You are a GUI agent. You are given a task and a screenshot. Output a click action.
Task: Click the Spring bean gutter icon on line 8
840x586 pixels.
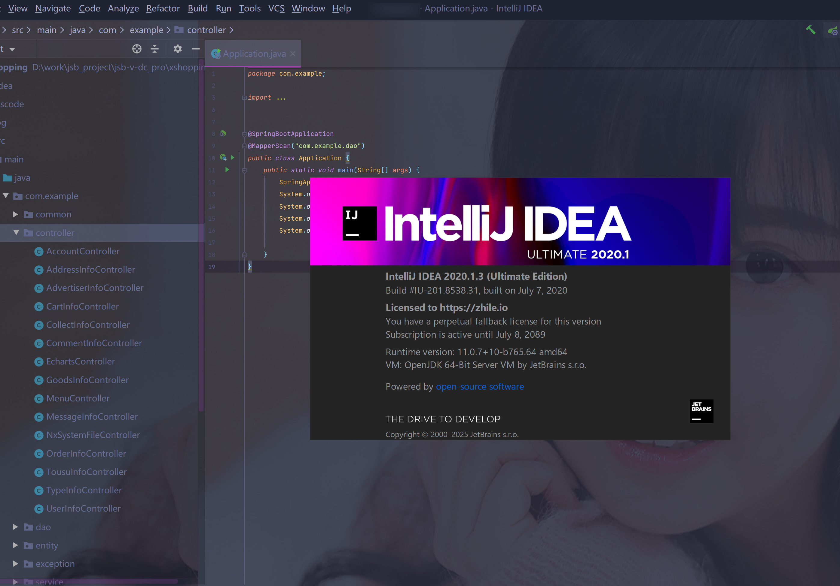coord(222,134)
